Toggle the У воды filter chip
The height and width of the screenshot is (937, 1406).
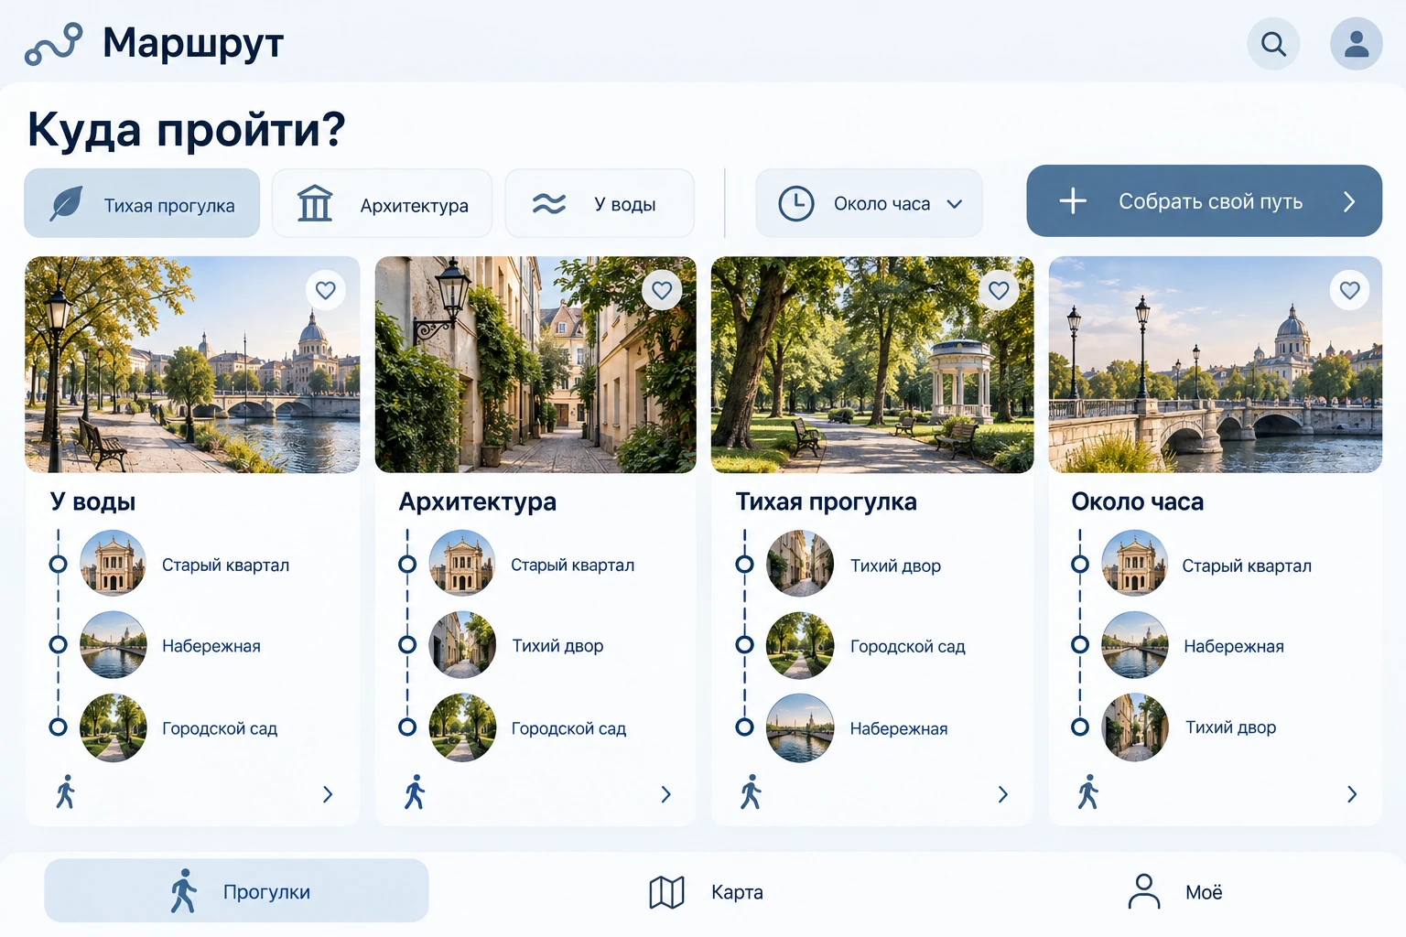pos(600,203)
